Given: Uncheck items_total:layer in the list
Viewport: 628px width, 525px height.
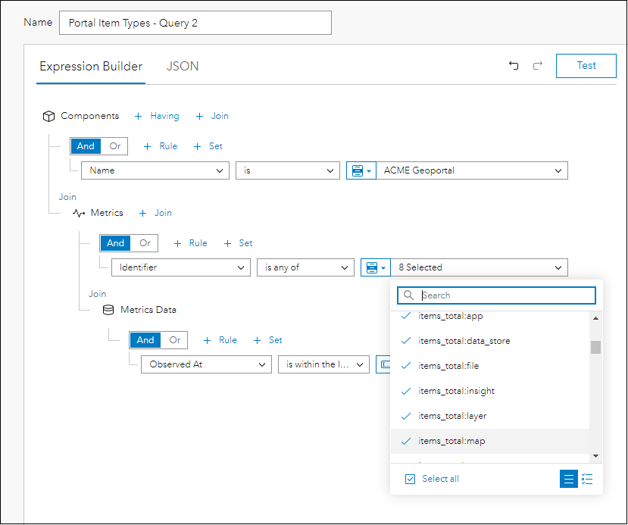Looking at the screenshot, I should 406,416.
